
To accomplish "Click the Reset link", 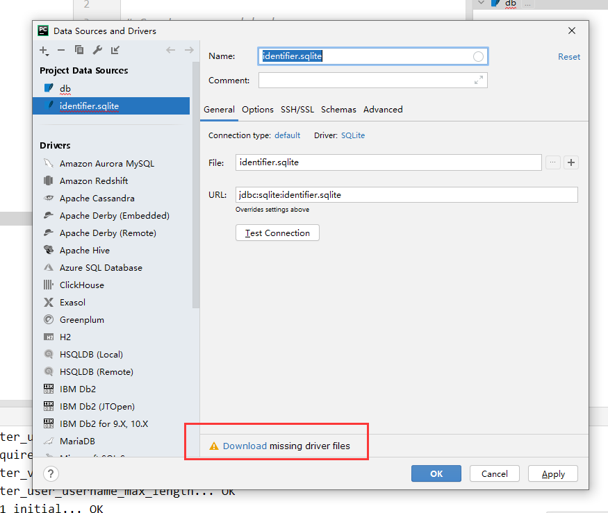I will [569, 56].
